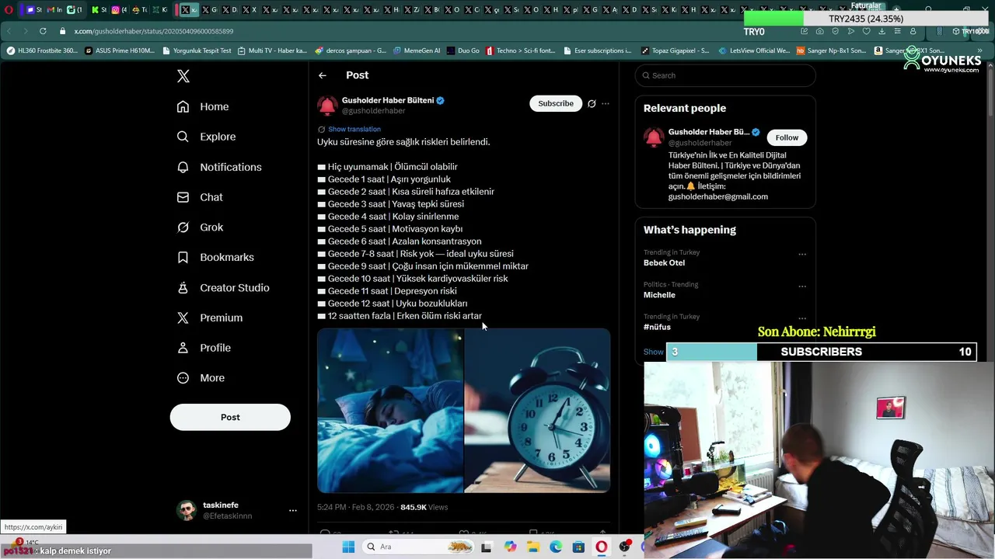The width and height of the screenshot is (995, 559).
Task: Click Show more under trends
Action: (x=654, y=352)
